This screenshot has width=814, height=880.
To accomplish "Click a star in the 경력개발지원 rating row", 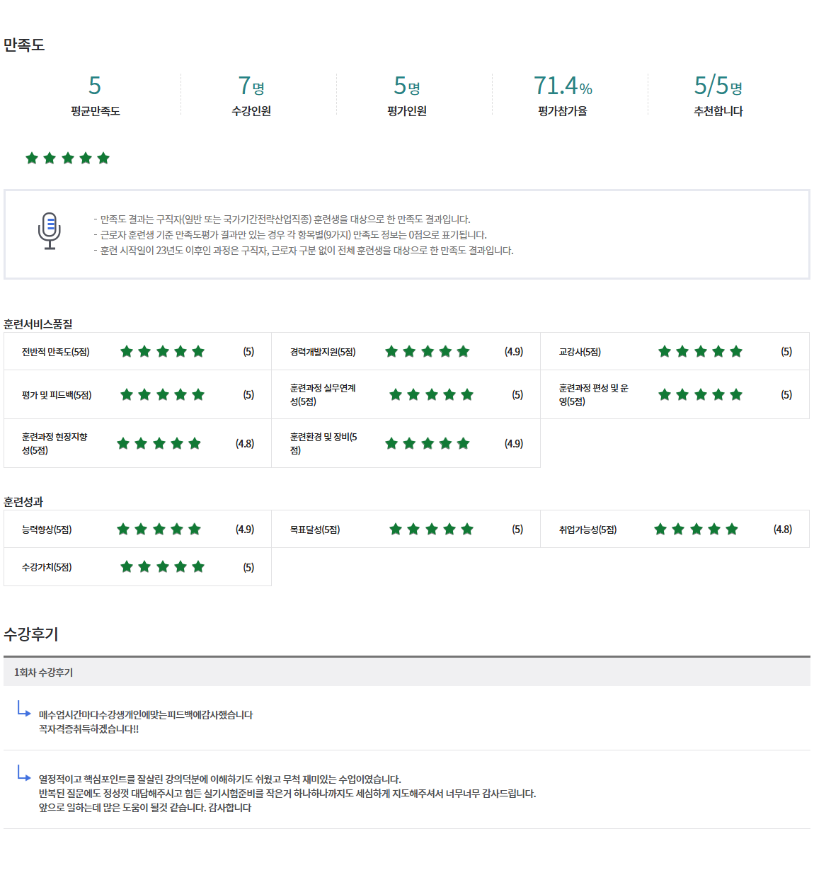I will tap(428, 350).
